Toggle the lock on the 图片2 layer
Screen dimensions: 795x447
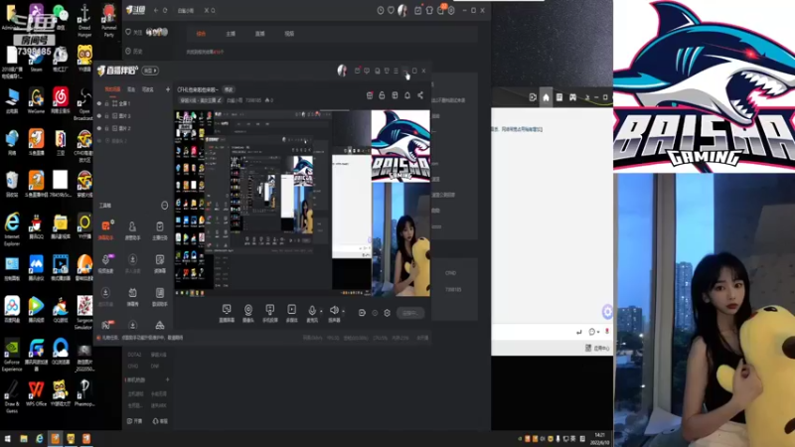(x=106, y=128)
